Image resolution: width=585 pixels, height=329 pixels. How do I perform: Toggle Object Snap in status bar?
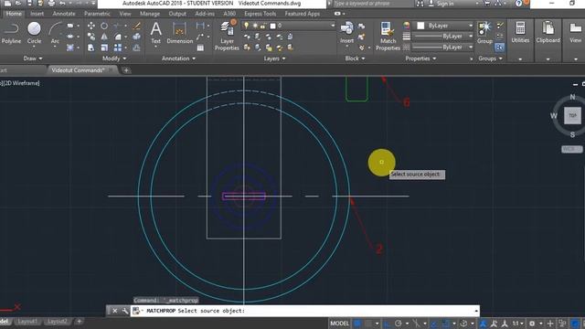click(x=445, y=324)
